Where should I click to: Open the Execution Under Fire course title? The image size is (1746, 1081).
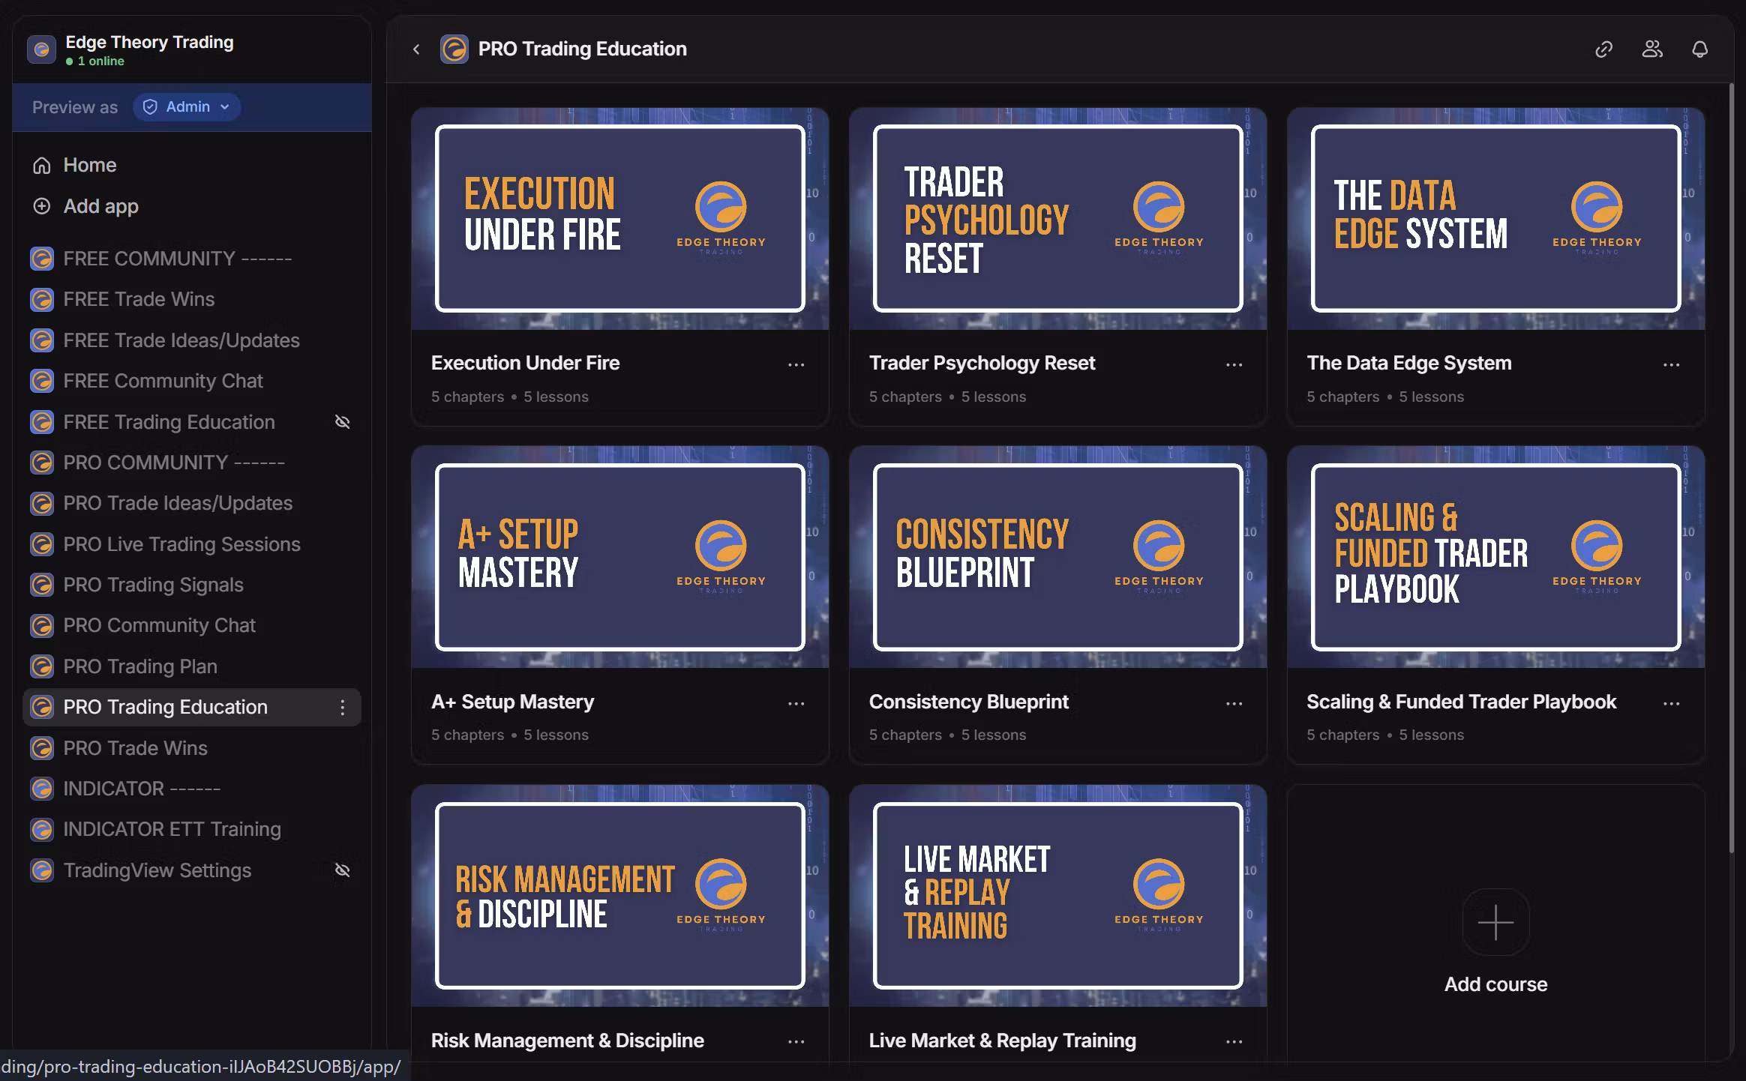pyautogui.click(x=525, y=363)
